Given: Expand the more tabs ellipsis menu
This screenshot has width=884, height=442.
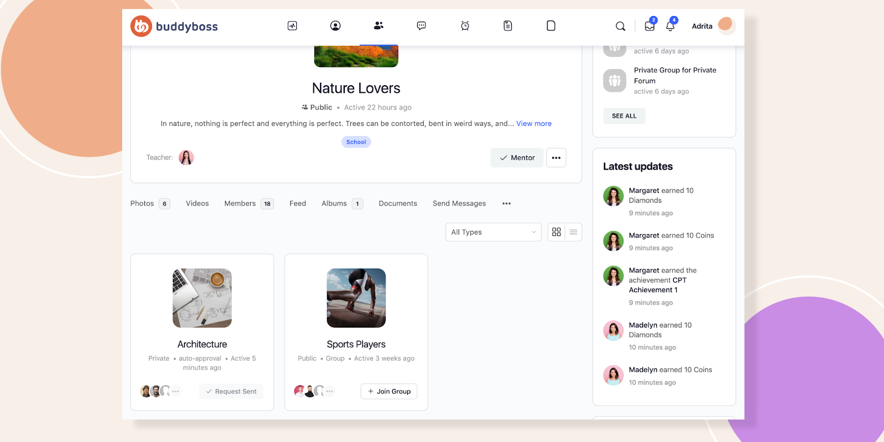Looking at the screenshot, I should tap(507, 203).
